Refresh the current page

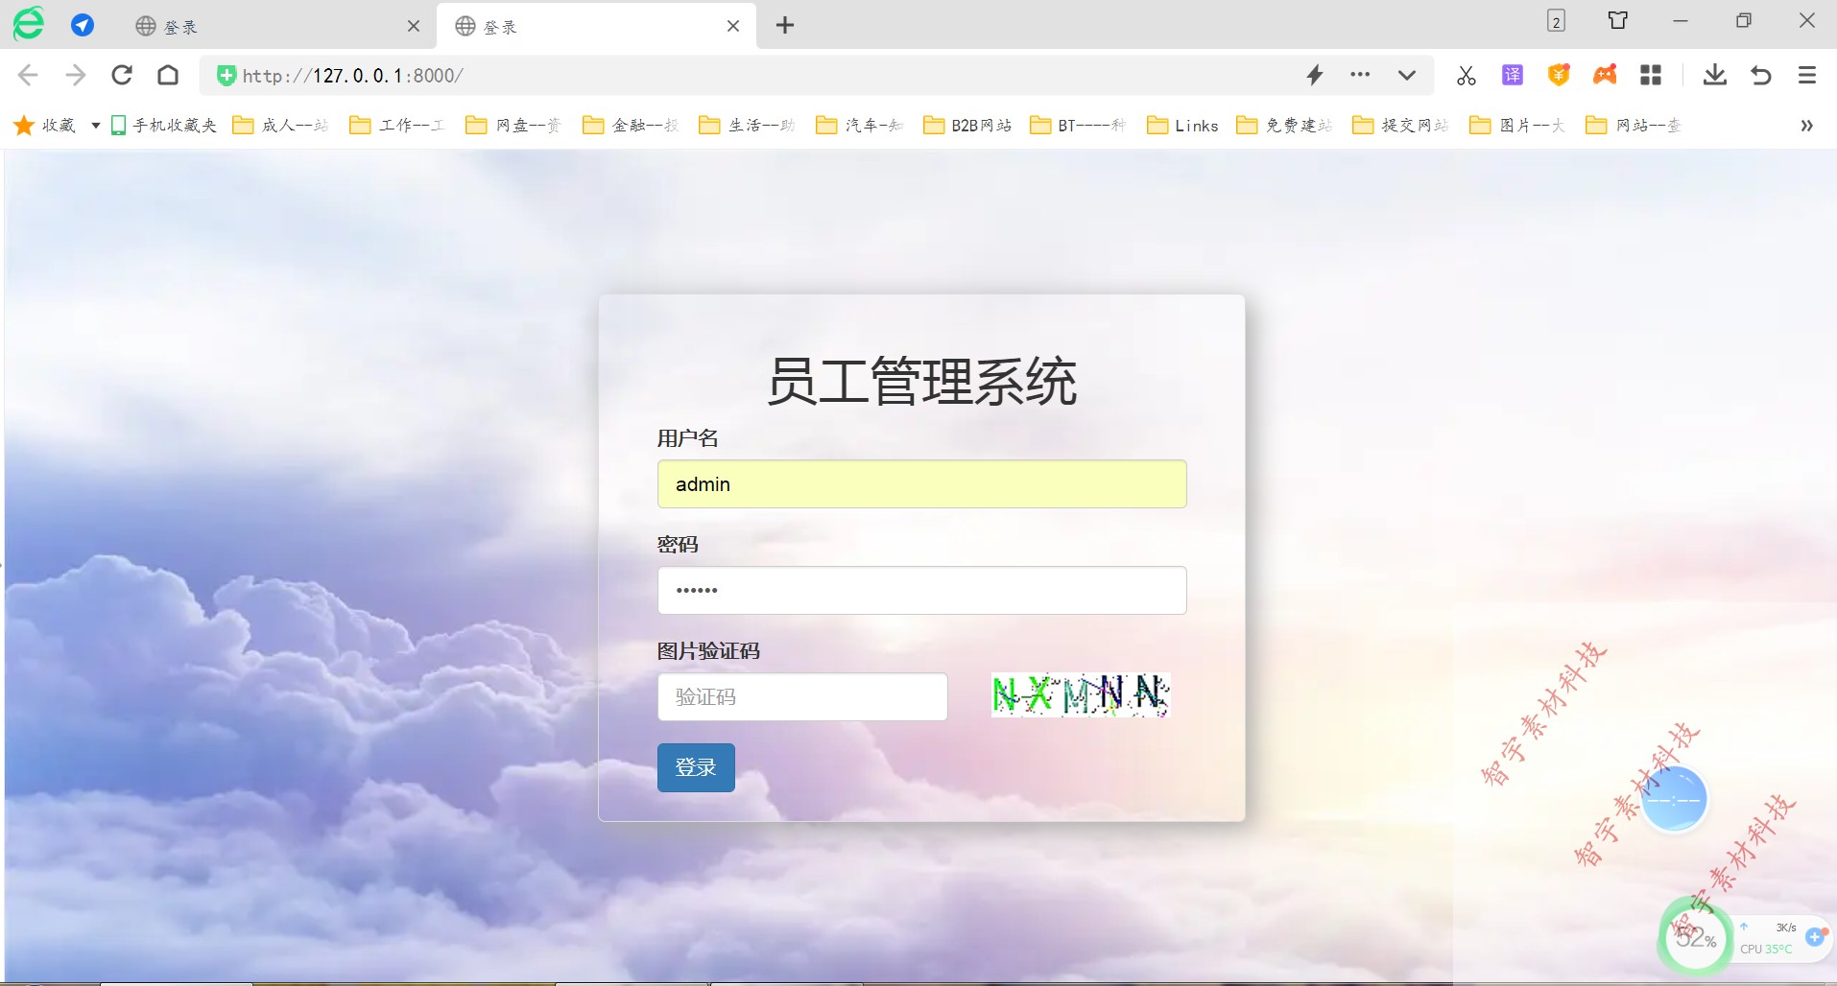tap(122, 75)
